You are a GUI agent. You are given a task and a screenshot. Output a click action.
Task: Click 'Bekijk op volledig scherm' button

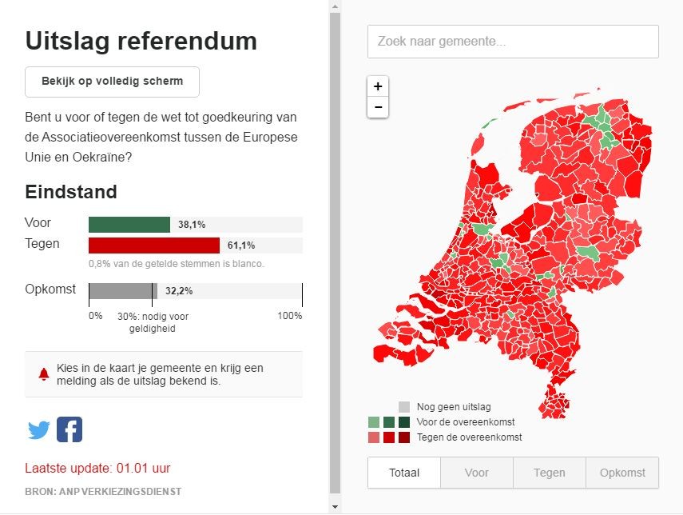(113, 82)
